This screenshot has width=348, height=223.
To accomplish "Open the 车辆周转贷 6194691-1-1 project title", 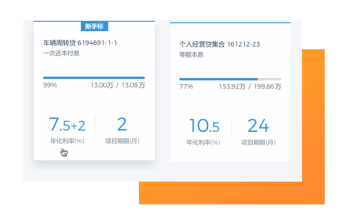I will tap(80, 43).
